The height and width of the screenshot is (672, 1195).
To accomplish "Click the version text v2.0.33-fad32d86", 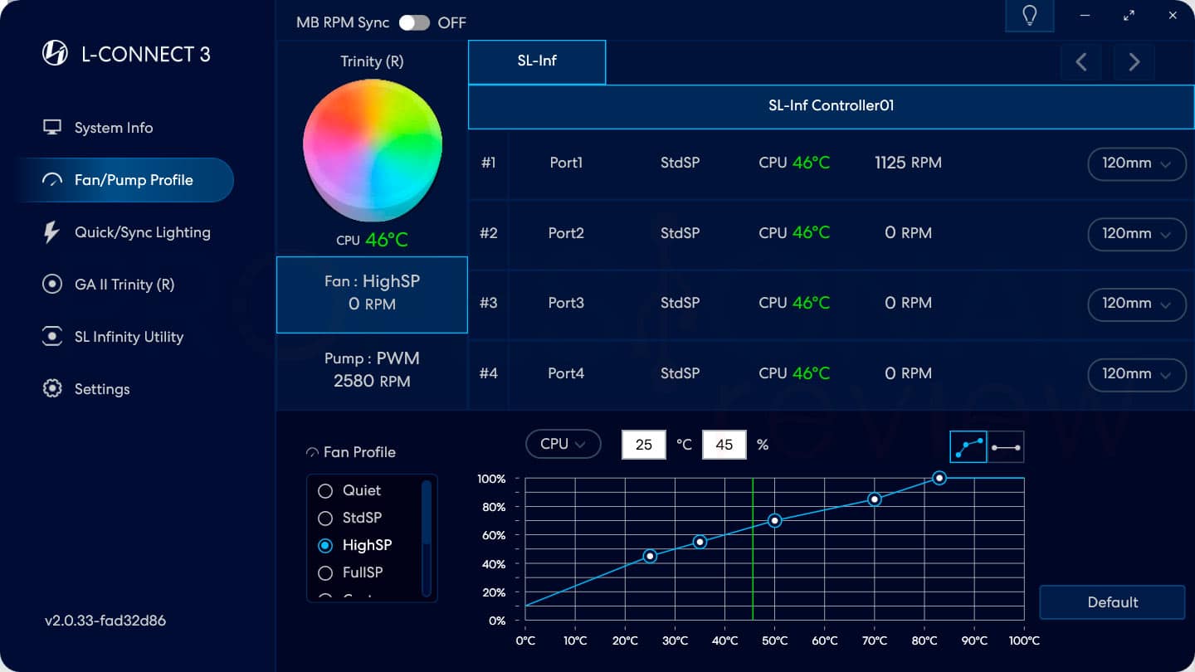I will (x=105, y=621).
